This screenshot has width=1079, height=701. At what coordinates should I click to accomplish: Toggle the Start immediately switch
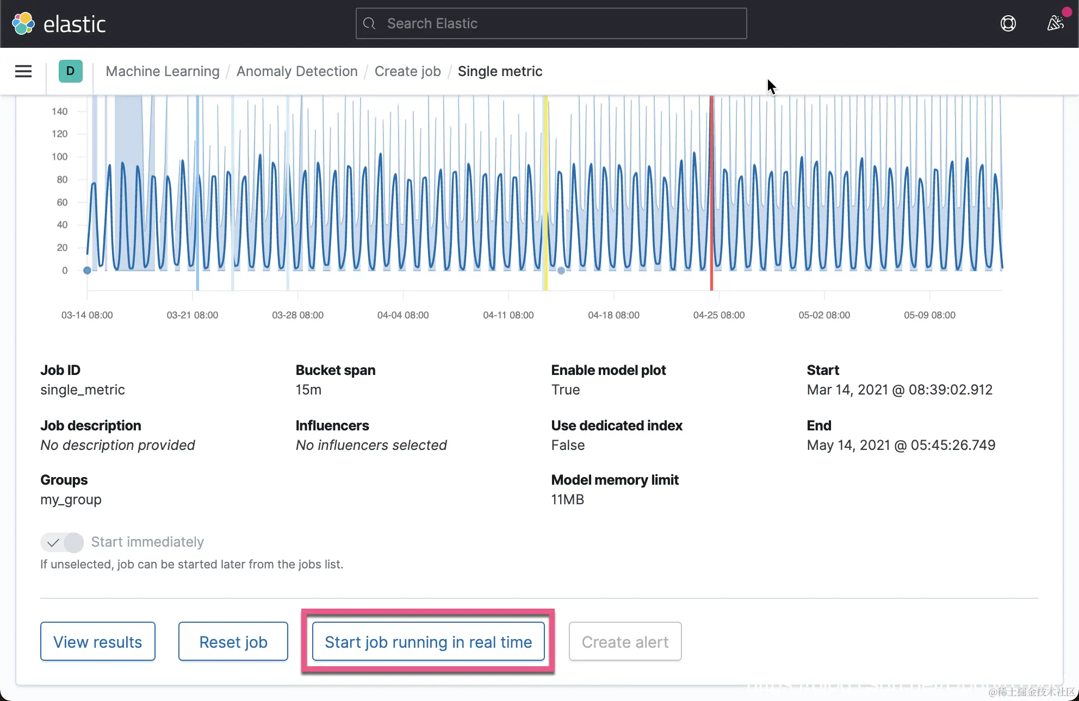pyautogui.click(x=62, y=542)
